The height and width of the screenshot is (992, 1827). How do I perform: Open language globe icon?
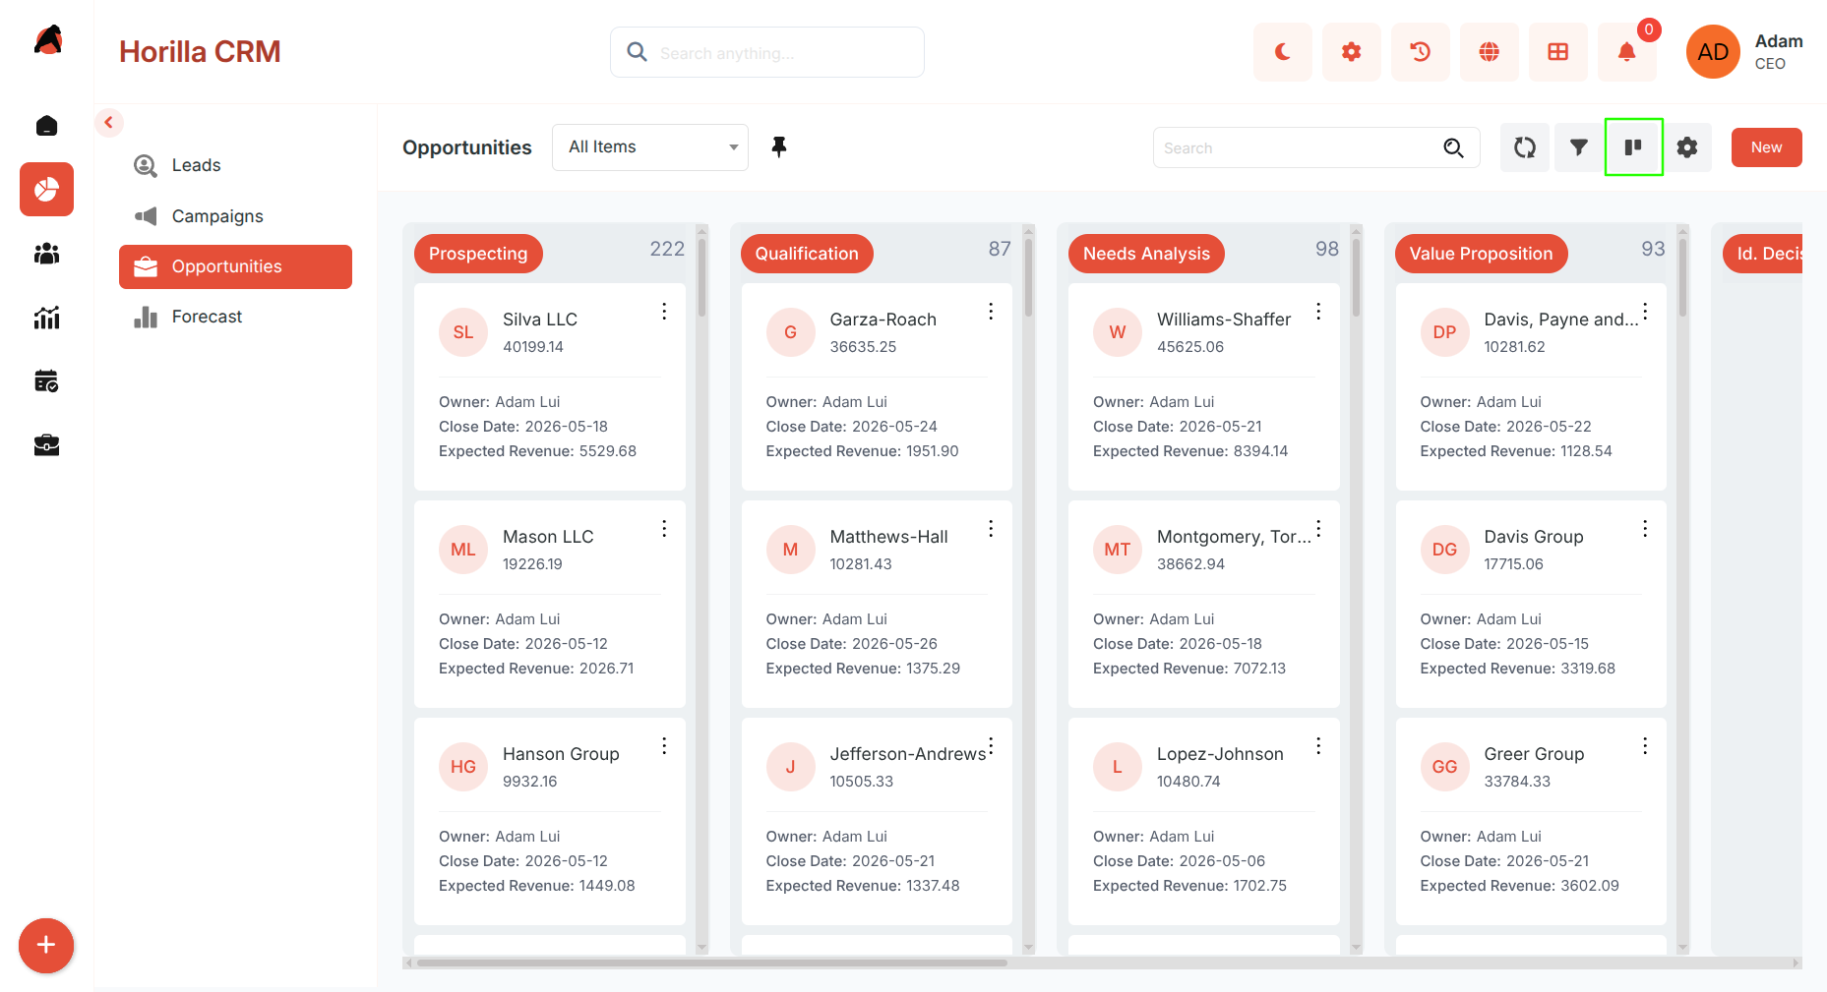pos(1489,52)
